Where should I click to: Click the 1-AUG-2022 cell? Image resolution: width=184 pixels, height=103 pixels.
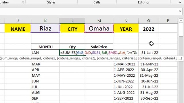coord(126,93)
